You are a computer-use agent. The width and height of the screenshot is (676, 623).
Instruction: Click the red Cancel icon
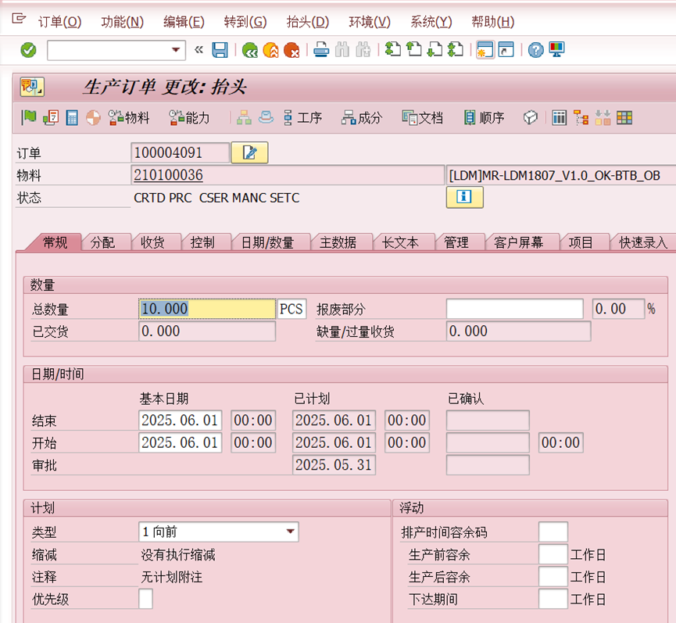pyautogui.click(x=292, y=50)
